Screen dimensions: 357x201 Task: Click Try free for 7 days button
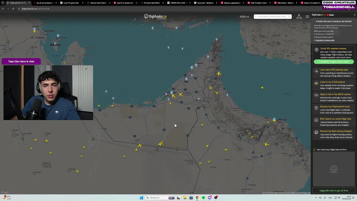click(334, 62)
